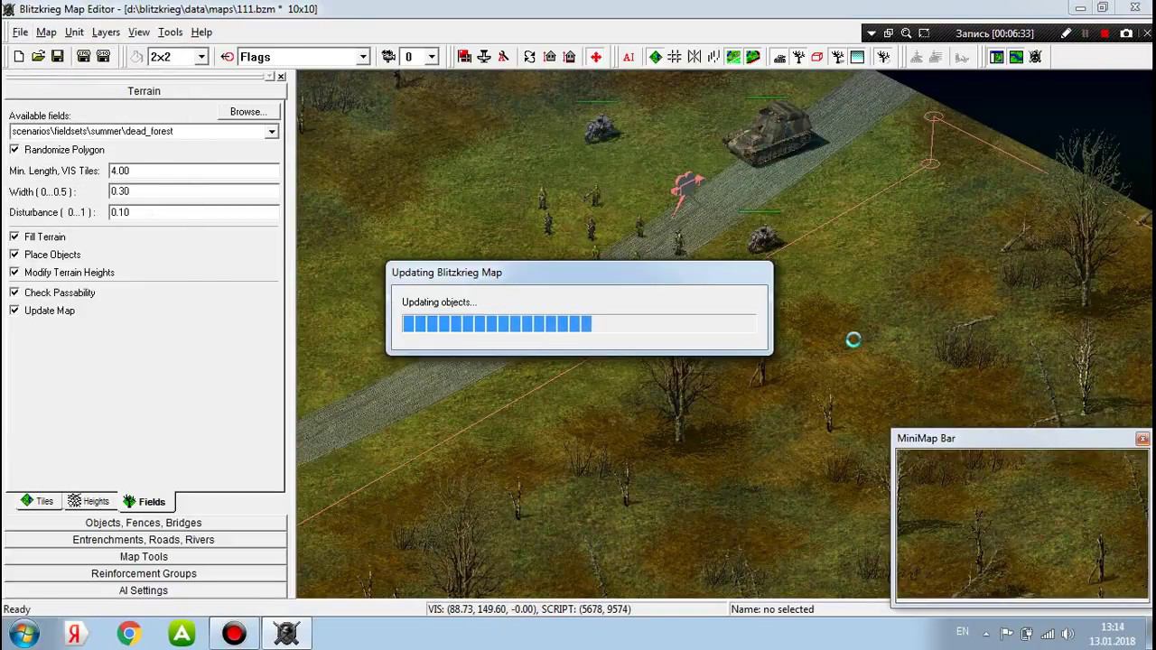Image resolution: width=1156 pixels, height=650 pixels.
Task: Save the map using the single floppy-disk icon
Action: click(x=57, y=57)
